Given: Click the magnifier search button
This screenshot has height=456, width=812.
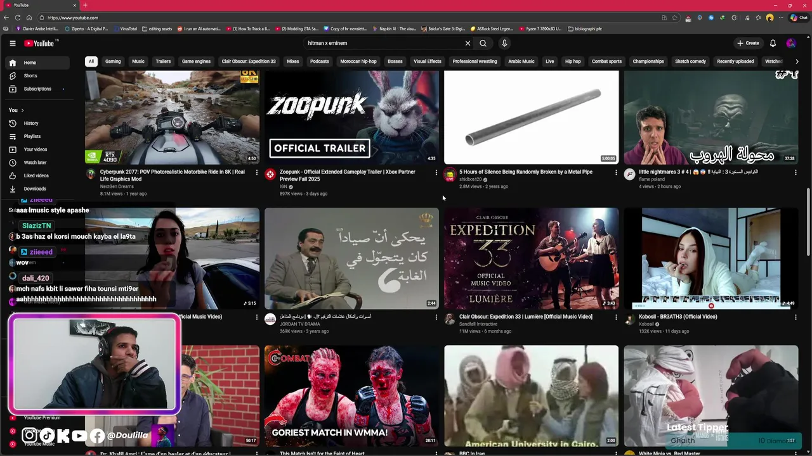Looking at the screenshot, I should point(483,43).
